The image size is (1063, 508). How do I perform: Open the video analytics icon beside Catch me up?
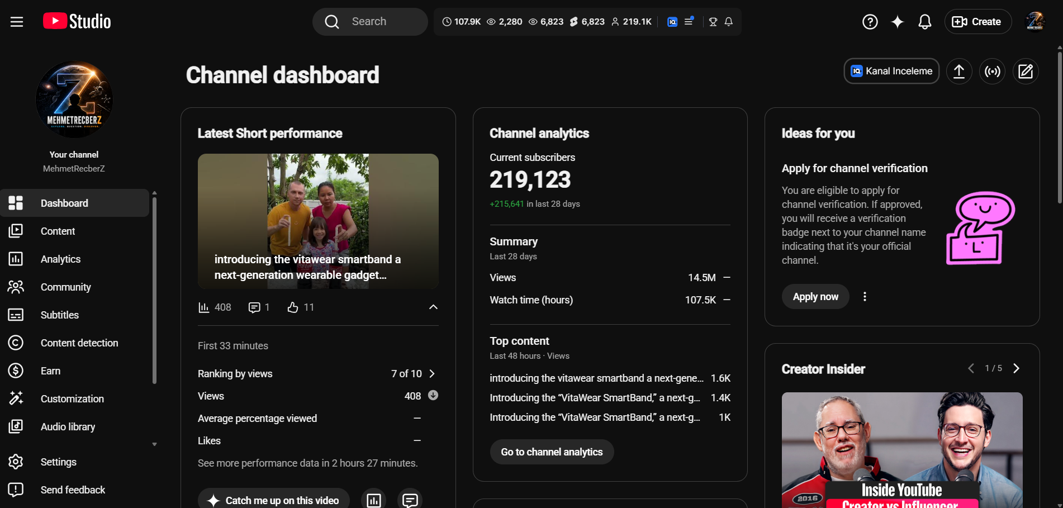coord(373,500)
